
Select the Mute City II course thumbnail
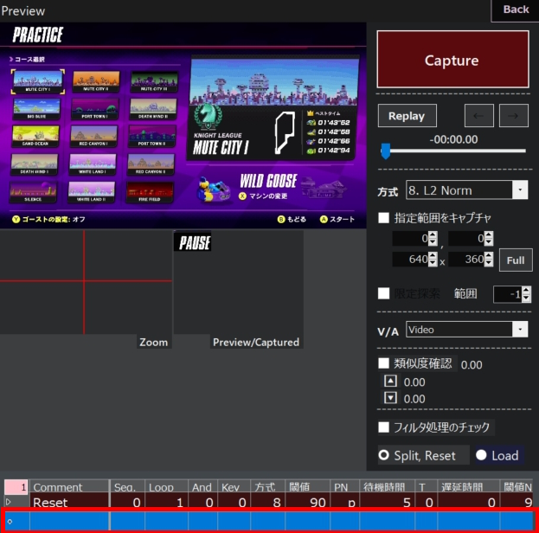[x=96, y=81]
